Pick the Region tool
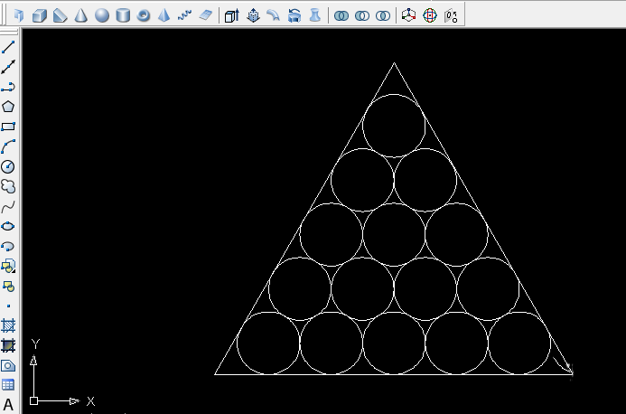This screenshot has height=414, width=626. pos(8,365)
